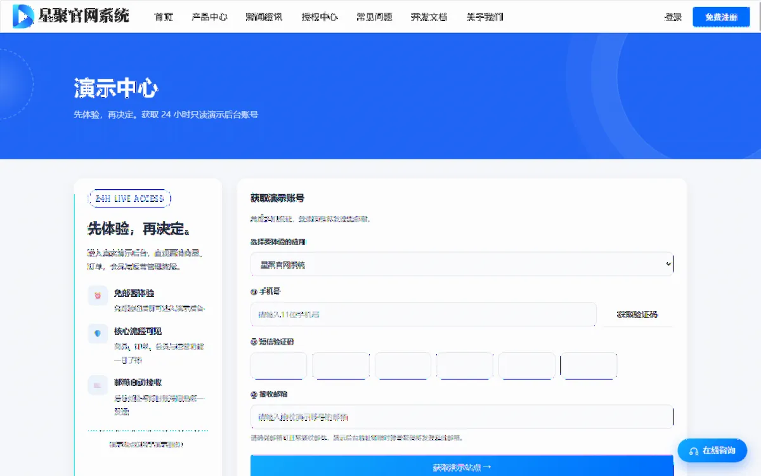Open the 选择要体验的应用 dropdown
This screenshot has width=761, height=476.
pos(462,264)
